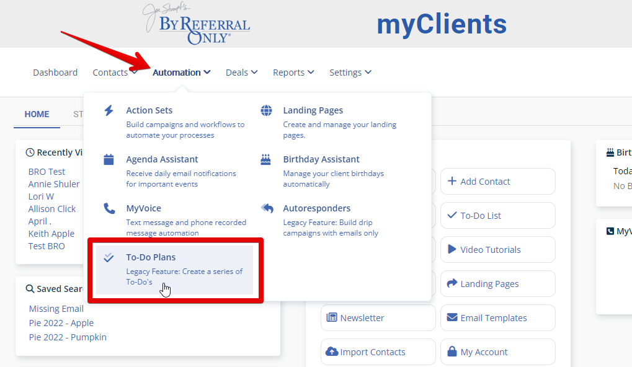Select the Missing Email saved search

coord(56,309)
